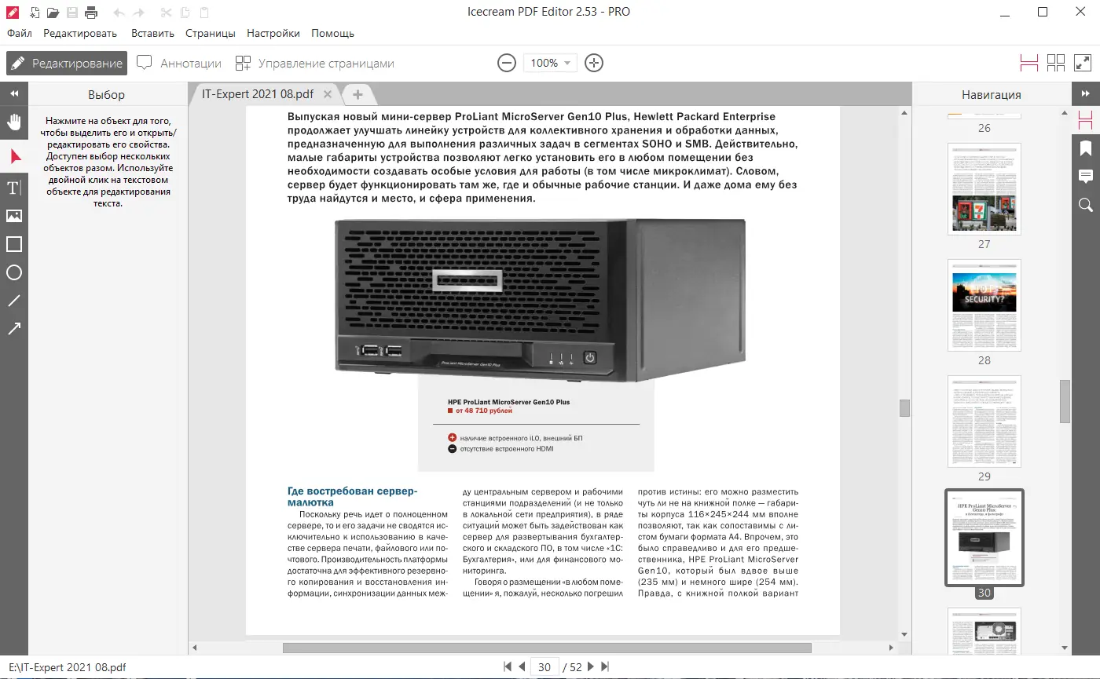Open the Search panel with magnifier icon
This screenshot has width=1100, height=679.
pos(1086,205)
